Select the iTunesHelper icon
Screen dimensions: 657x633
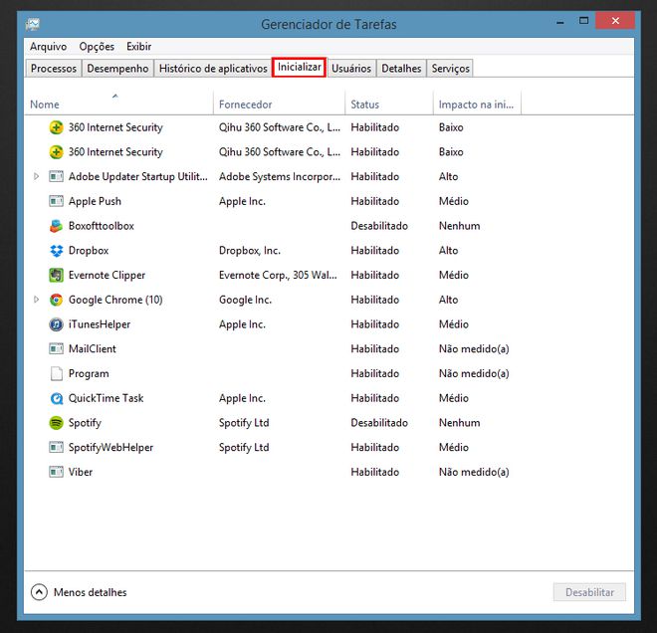[x=56, y=324]
